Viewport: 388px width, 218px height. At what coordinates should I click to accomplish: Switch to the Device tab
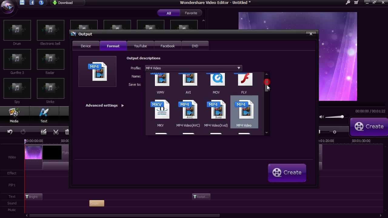[x=86, y=46]
